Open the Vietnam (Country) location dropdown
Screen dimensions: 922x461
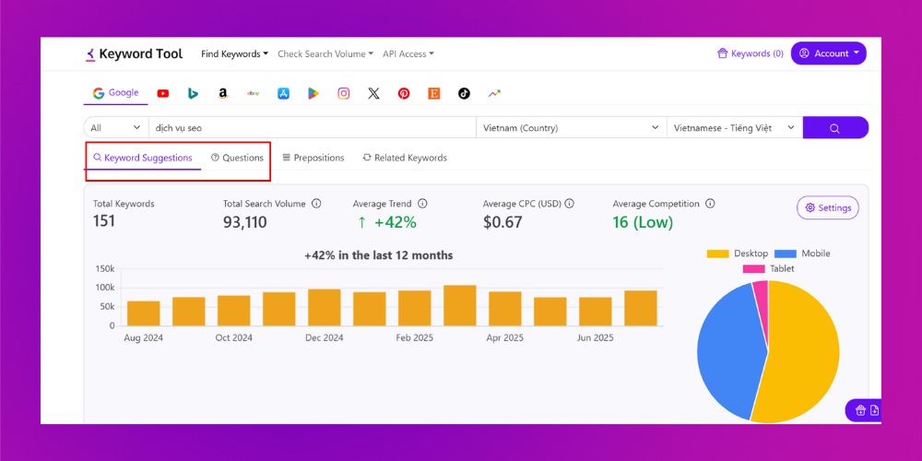click(571, 128)
